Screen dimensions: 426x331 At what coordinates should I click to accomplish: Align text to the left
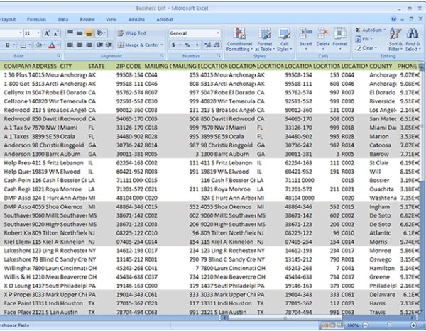(x=70, y=45)
